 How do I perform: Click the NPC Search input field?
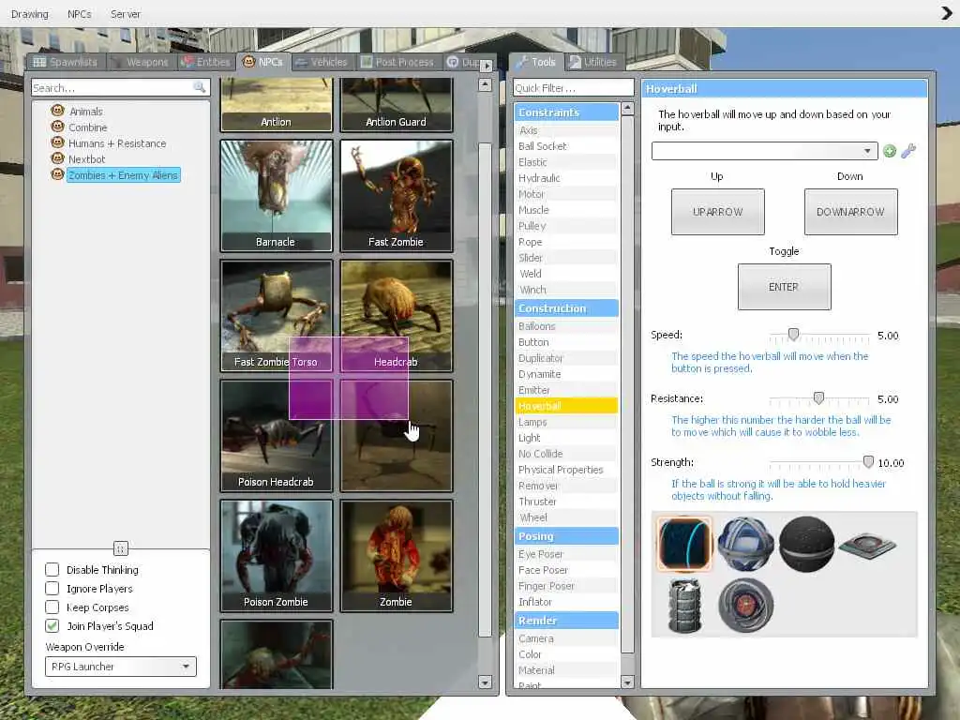(x=121, y=87)
